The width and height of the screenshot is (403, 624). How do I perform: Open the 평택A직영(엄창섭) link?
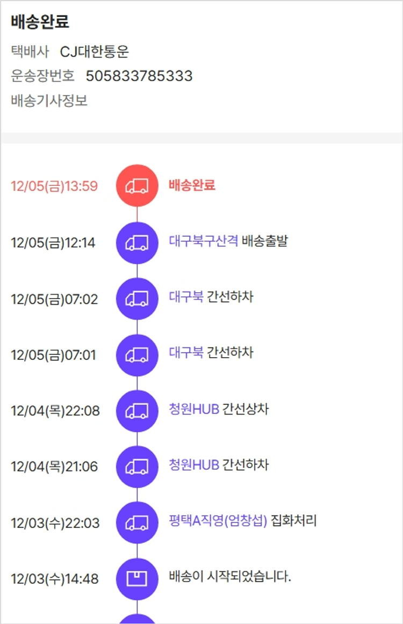218,520
